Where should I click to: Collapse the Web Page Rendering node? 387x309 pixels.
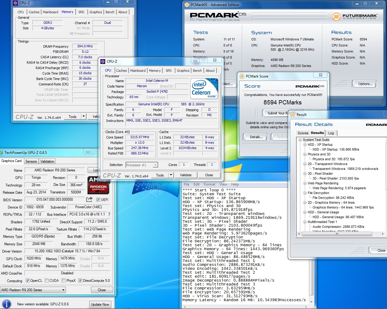click(x=305, y=183)
